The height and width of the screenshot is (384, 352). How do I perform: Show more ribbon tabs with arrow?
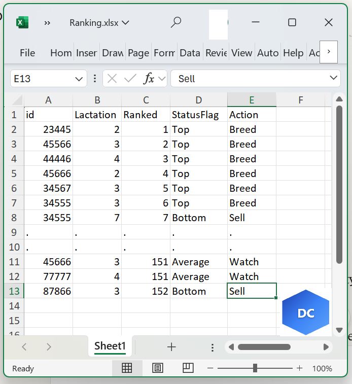[x=329, y=52]
